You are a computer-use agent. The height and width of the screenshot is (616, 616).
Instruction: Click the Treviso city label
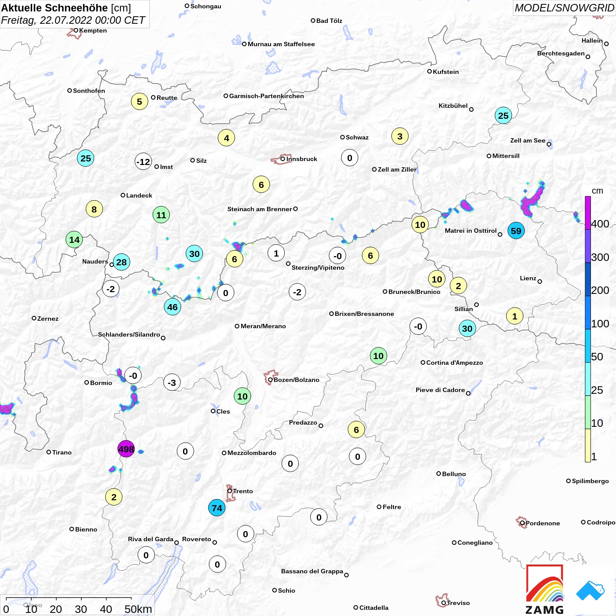[x=458, y=603]
